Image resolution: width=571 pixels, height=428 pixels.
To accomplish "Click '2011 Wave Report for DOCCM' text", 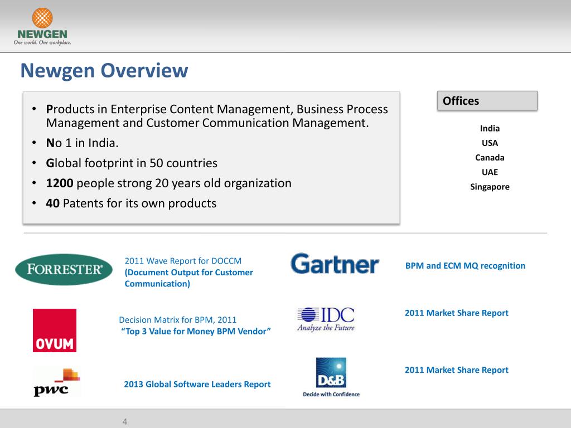I will coord(183,261).
